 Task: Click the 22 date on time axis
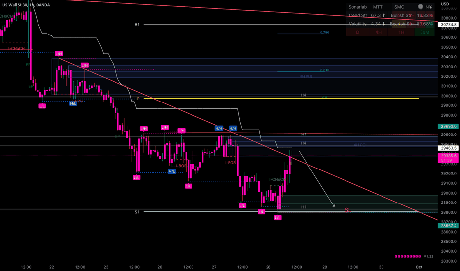pyautogui.click(x=52, y=267)
